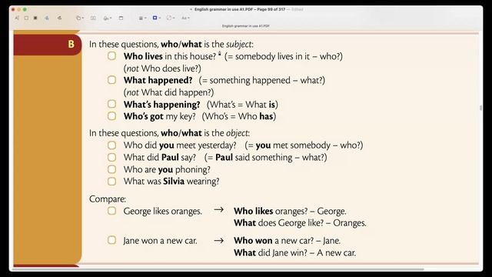Image resolution: width=492 pixels, height=277 pixels.
Task: Tick checkbox beside 'What did Paul say?'
Action: pyautogui.click(x=111, y=157)
